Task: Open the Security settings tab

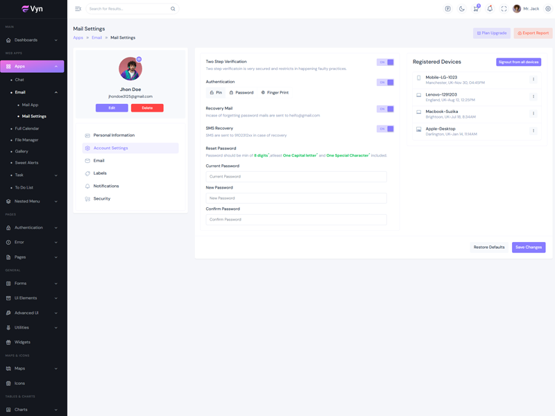Action: [x=102, y=199]
